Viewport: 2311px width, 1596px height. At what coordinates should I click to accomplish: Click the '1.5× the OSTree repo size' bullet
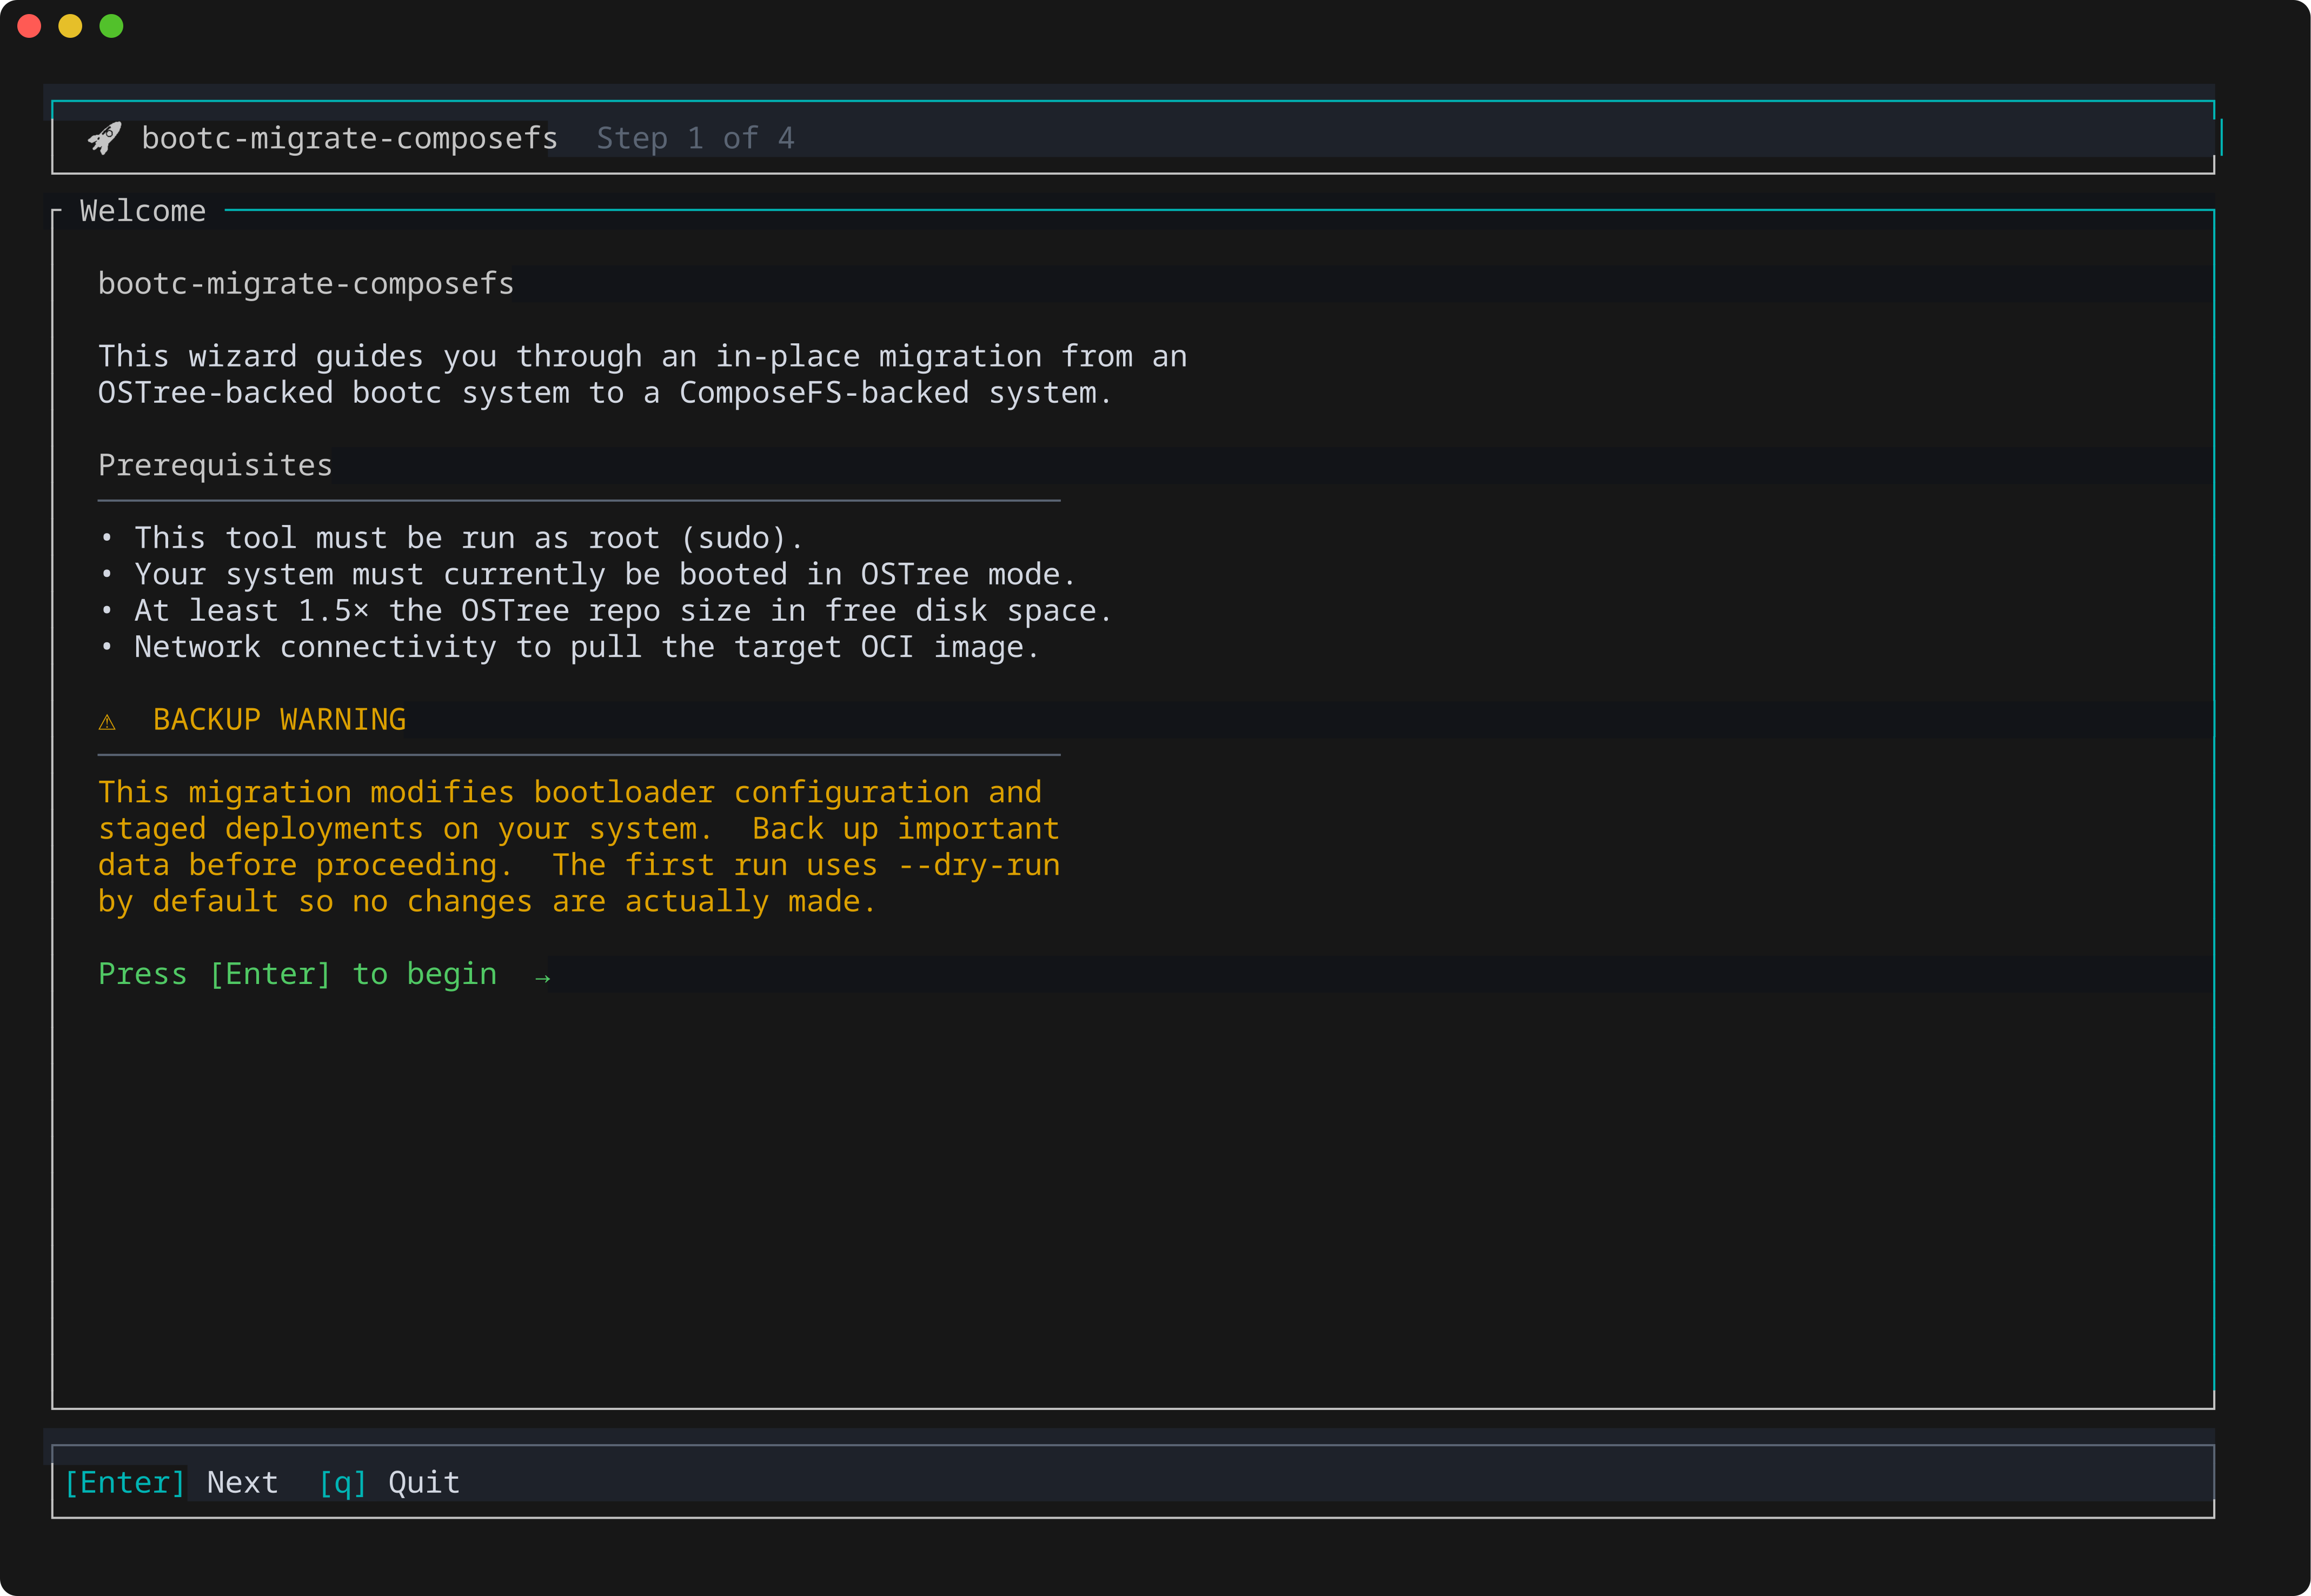605,610
